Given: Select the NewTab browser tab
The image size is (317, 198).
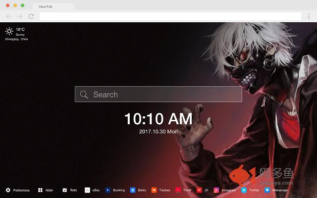Looking at the screenshot, I should click(x=53, y=6).
